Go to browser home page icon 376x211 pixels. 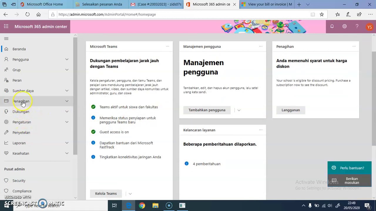[38, 14]
